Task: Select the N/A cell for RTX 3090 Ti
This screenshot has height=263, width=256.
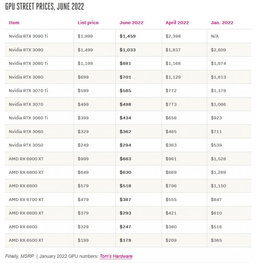Action: click(x=215, y=36)
